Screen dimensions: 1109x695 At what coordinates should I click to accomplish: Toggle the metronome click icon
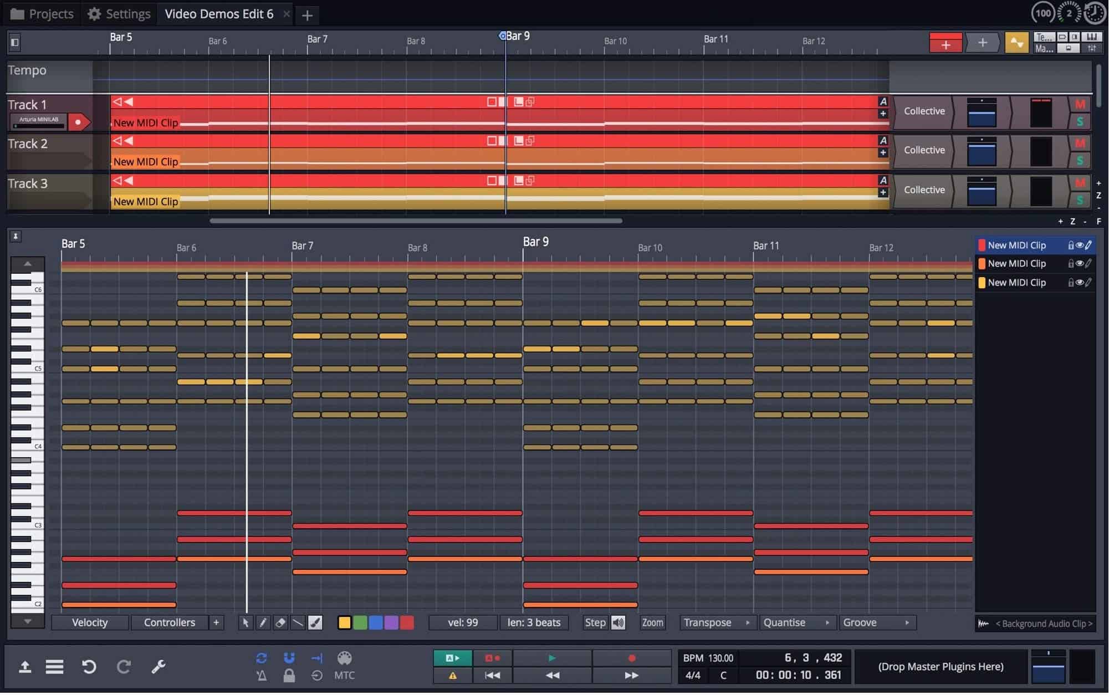tap(261, 676)
